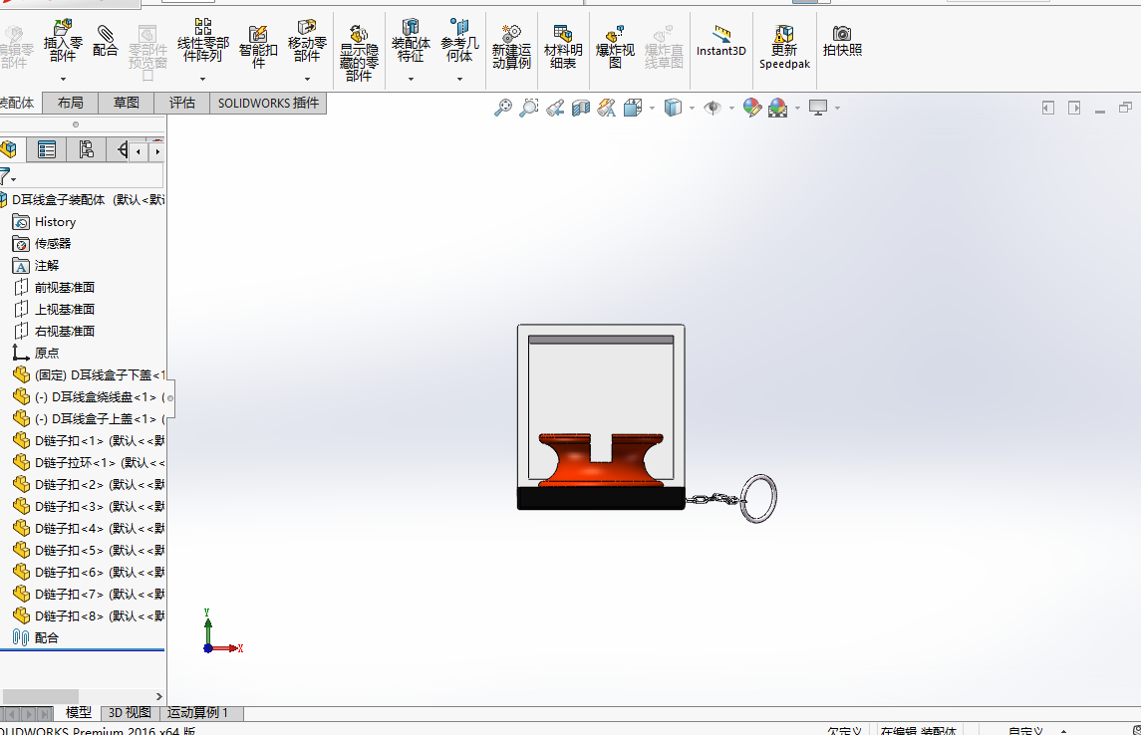Click the 智能扣件 smart fasteners tool
The width and height of the screenshot is (1141, 735).
pos(258,47)
